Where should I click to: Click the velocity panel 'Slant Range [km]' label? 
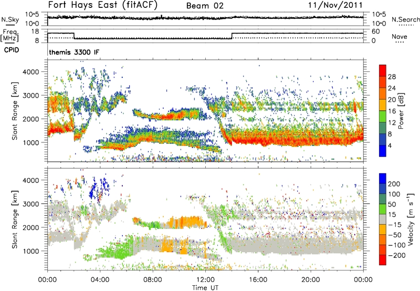point(15,219)
